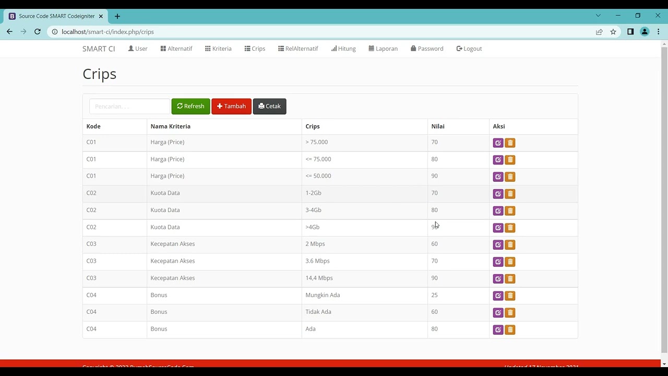Open a new browser tab
668x376 pixels.
point(117,16)
